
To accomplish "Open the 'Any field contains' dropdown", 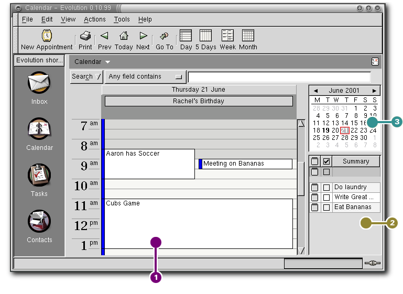I will [145, 77].
